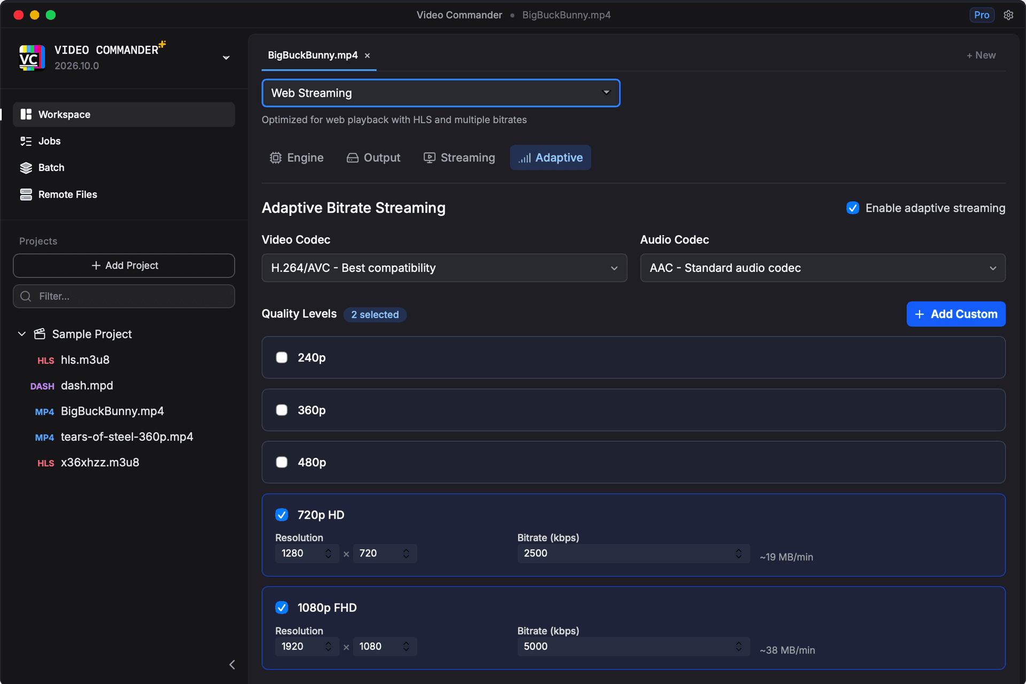Open the Remote Files sidebar item

(124, 195)
